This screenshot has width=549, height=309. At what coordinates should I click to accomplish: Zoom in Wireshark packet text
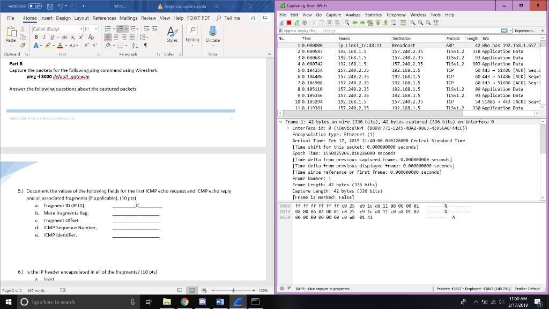pyautogui.click(x=413, y=23)
